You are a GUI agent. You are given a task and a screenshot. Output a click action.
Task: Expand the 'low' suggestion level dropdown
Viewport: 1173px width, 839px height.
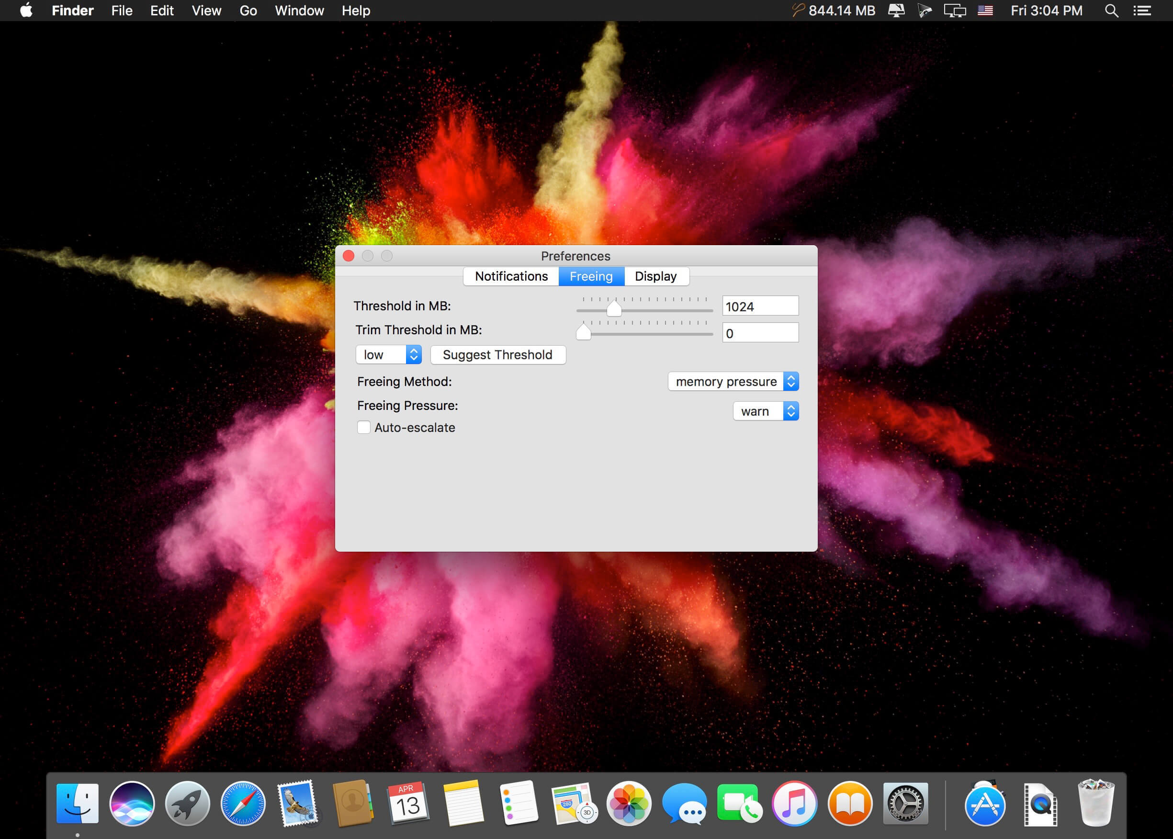tap(388, 354)
